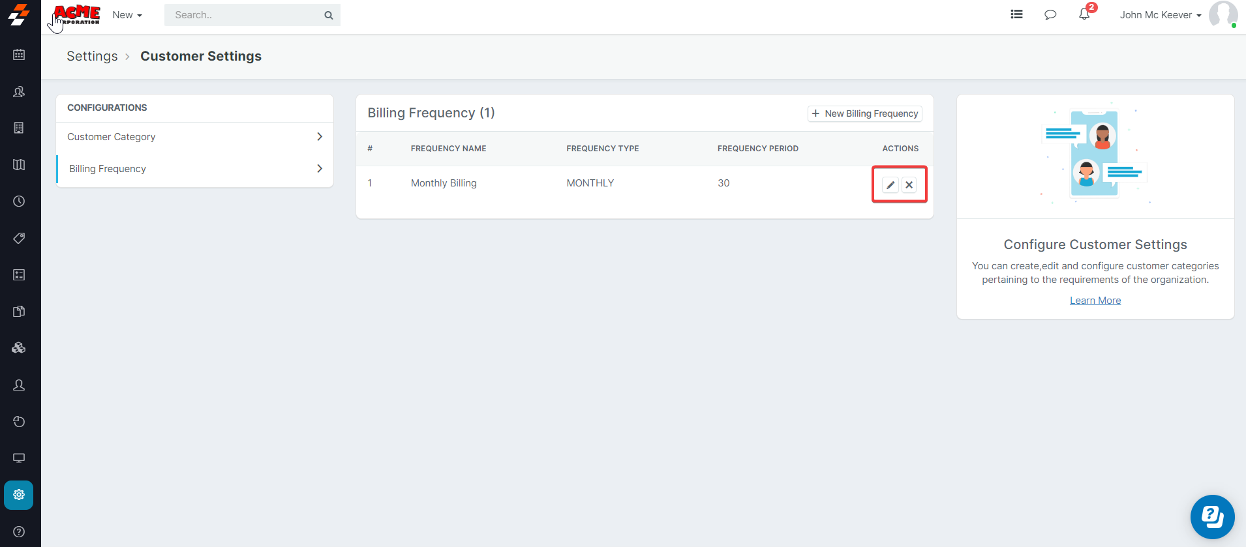Image resolution: width=1246 pixels, height=547 pixels.
Task: Open the chat messages icon in header
Action: (x=1050, y=14)
